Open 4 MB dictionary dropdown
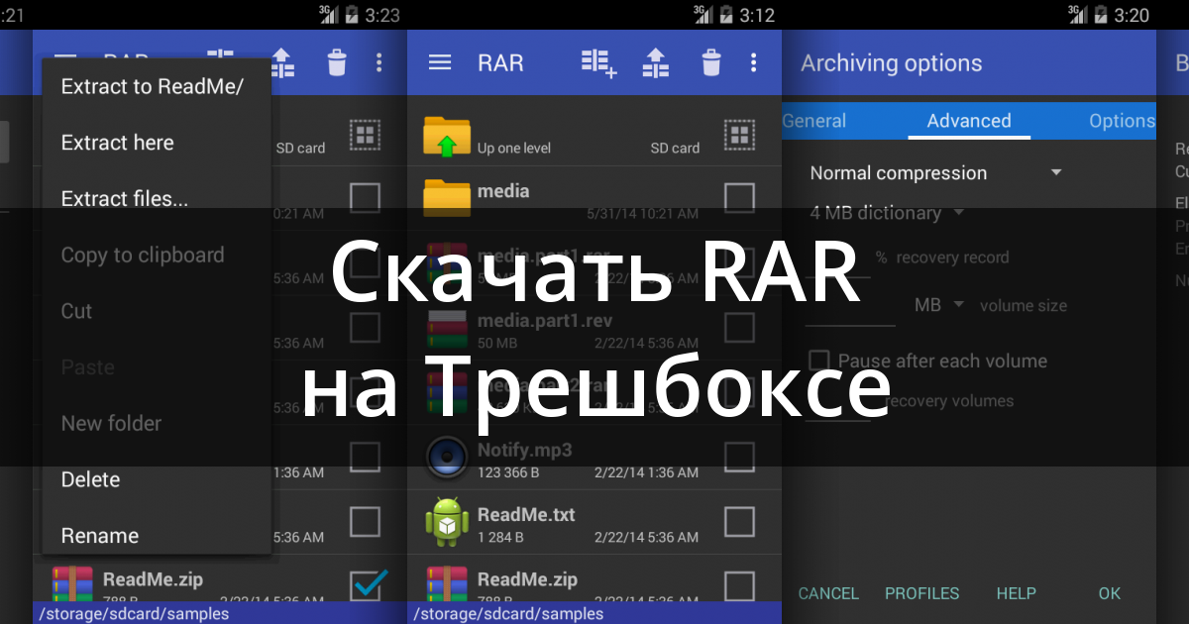1189x624 pixels. pyautogui.click(x=887, y=213)
